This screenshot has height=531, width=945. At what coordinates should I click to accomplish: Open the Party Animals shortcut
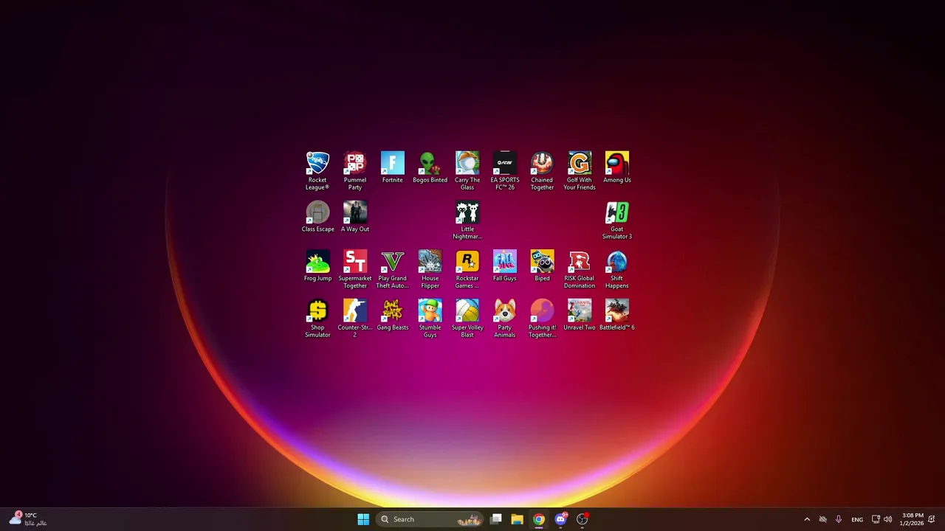point(505,319)
